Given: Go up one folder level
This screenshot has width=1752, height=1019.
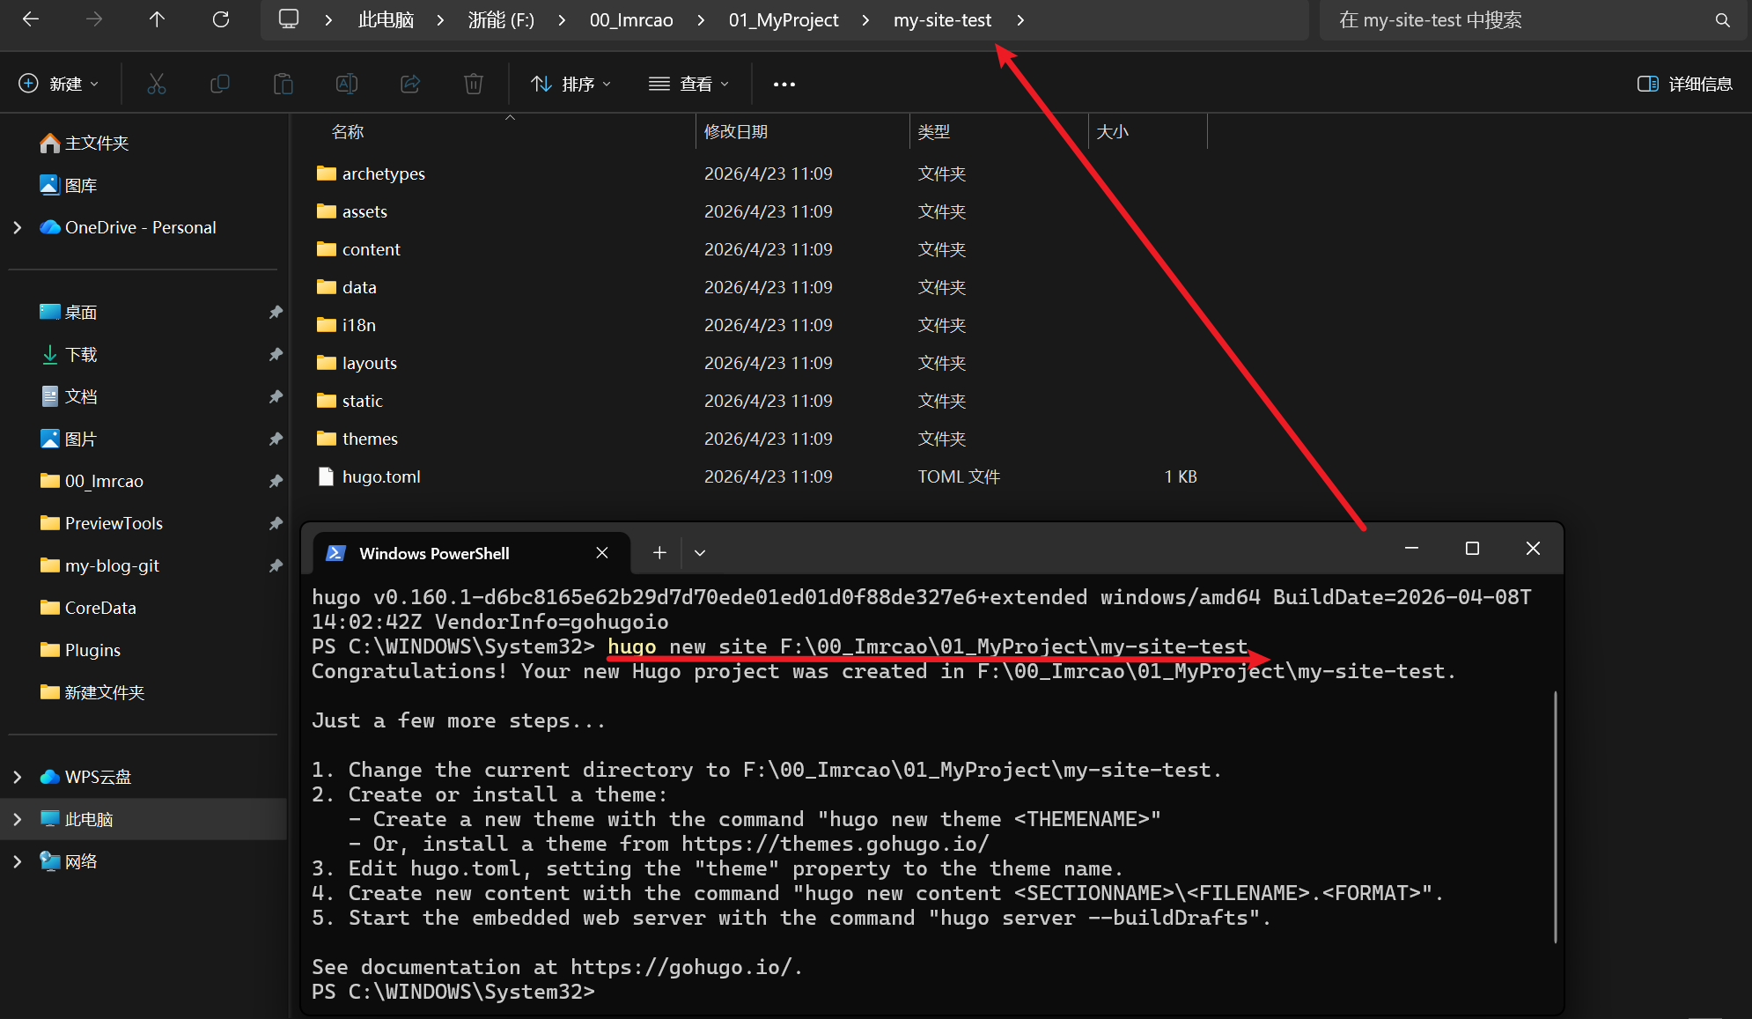Looking at the screenshot, I should [x=157, y=19].
